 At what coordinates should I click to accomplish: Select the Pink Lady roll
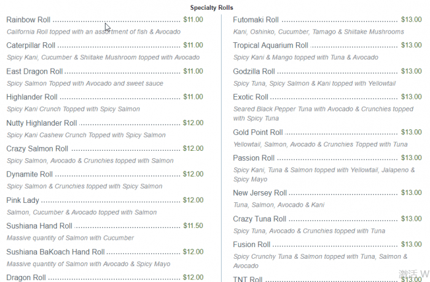coord(22,200)
